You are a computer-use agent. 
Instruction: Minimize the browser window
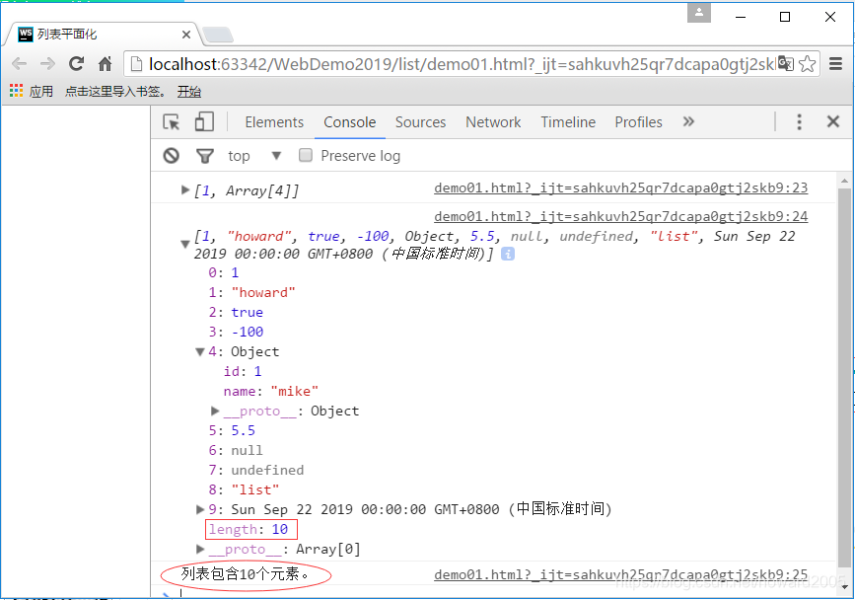click(741, 17)
